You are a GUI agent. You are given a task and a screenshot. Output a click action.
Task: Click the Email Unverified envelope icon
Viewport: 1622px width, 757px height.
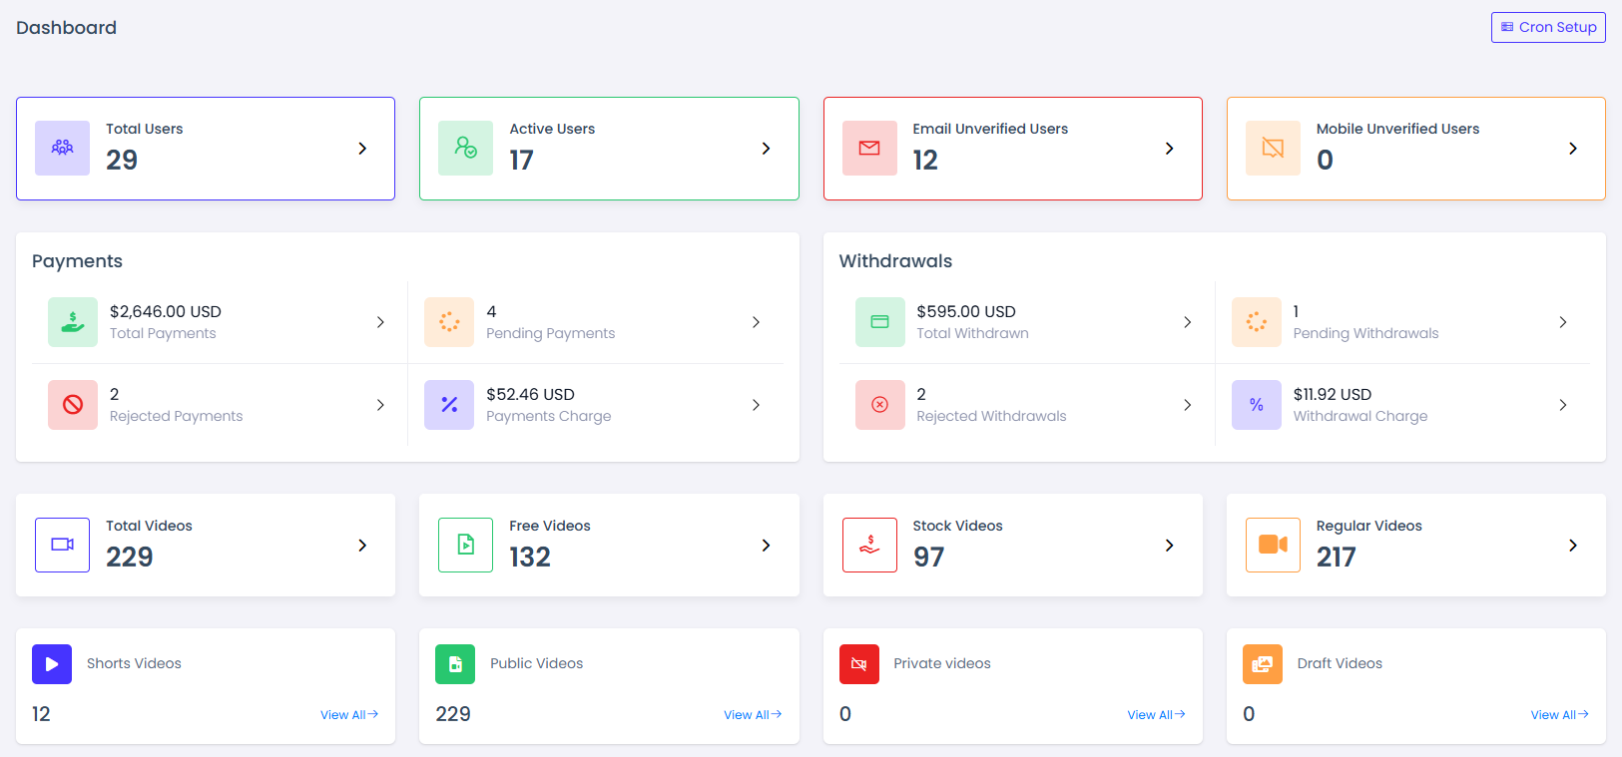[x=869, y=148]
